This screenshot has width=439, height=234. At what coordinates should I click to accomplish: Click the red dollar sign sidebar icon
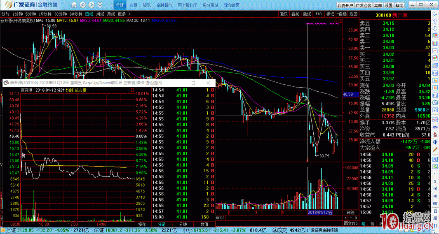tap(435, 134)
